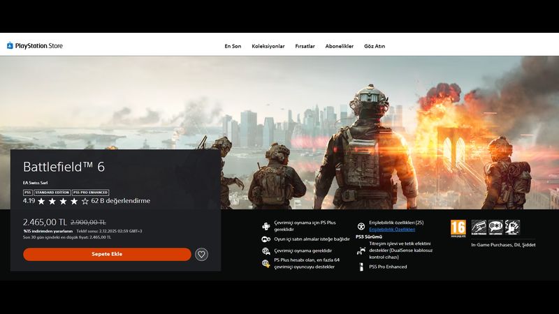Click the Violence rating icon

pyautogui.click(x=512, y=227)
